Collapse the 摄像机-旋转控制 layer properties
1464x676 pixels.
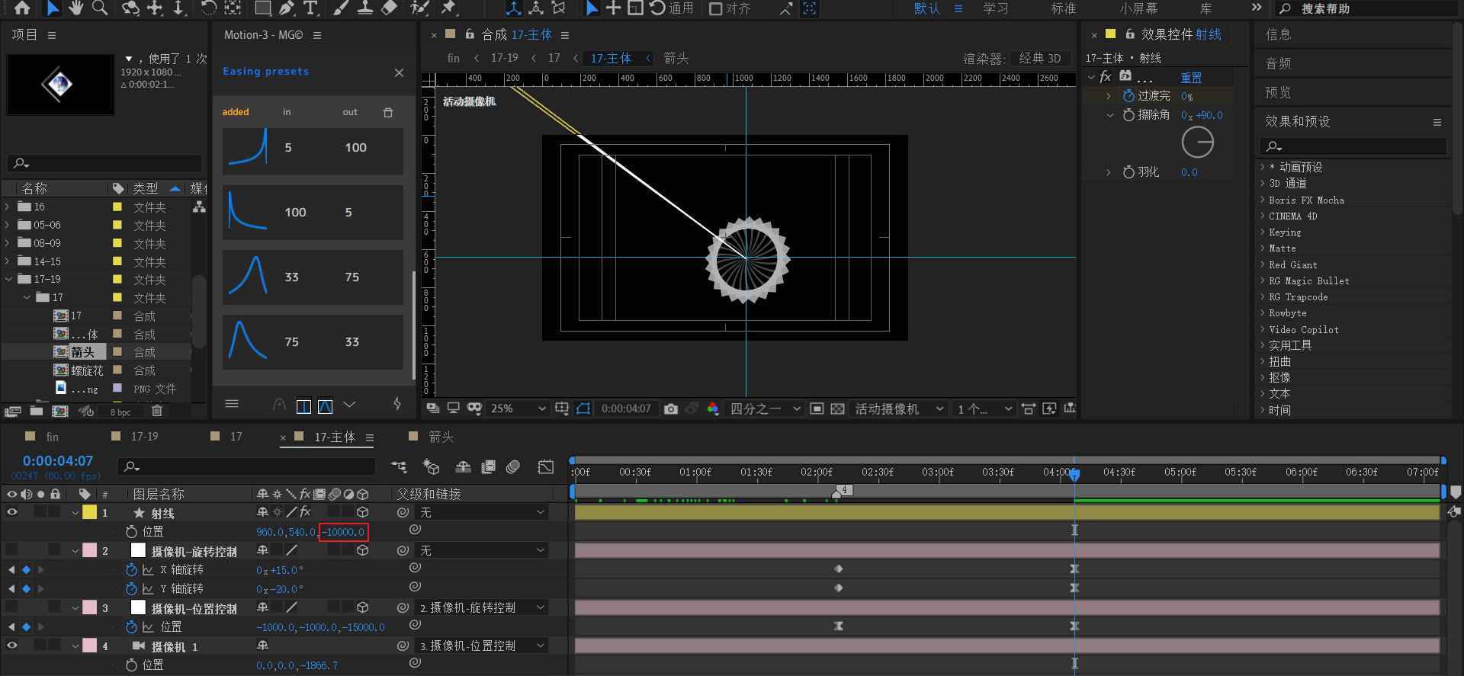click(75, 550)
